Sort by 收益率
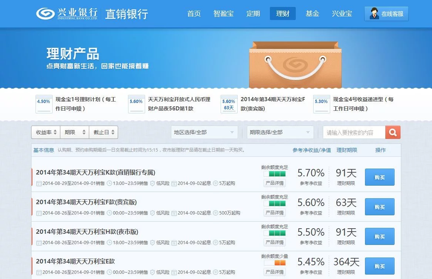 pos(46,132)
